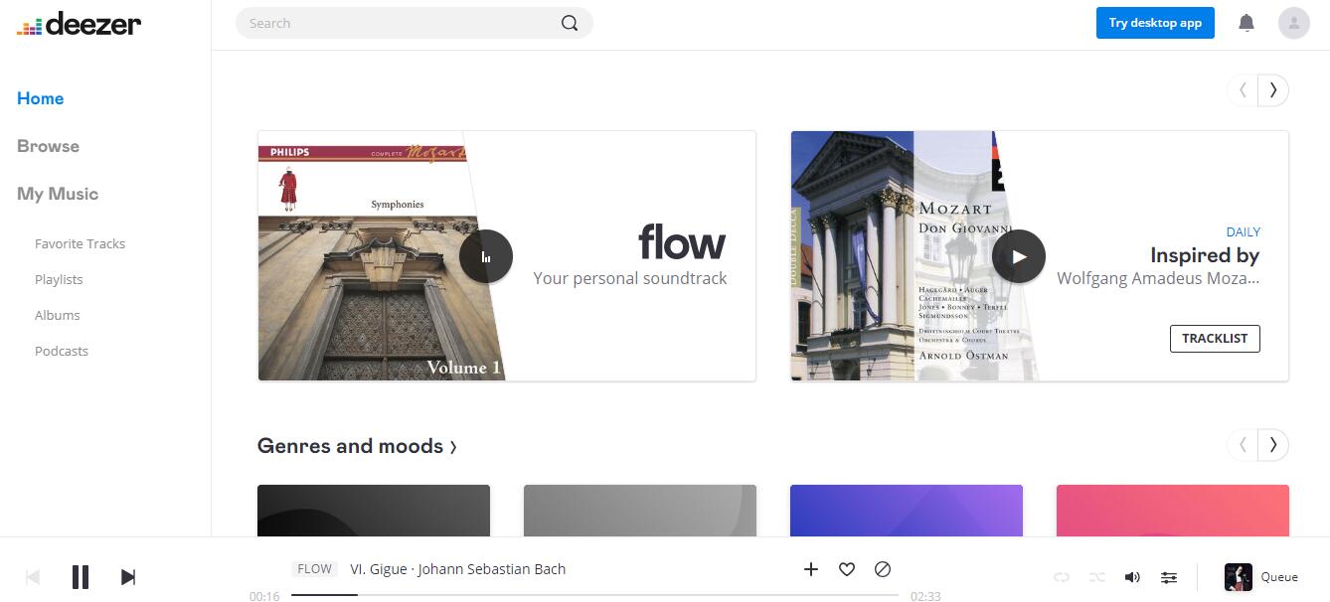Click Genres and moods previous arrow

tap(1243, 444)
